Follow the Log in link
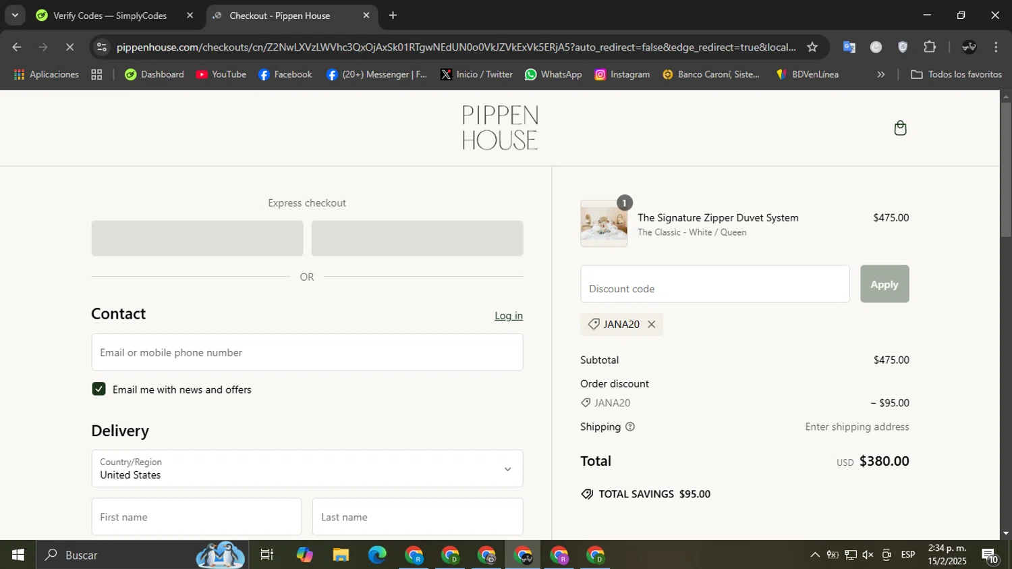The width and height of the screenshot is (1012, 569). 509,316
